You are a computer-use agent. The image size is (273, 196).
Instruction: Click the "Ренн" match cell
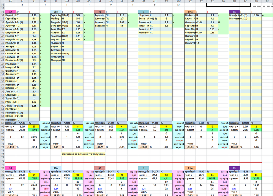tap(11, 102)
